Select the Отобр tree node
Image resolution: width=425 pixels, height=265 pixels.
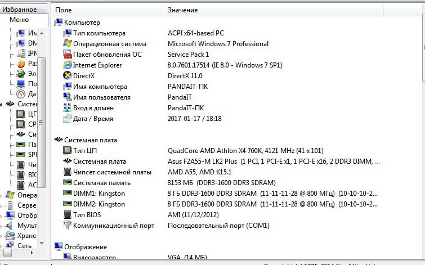21,215
